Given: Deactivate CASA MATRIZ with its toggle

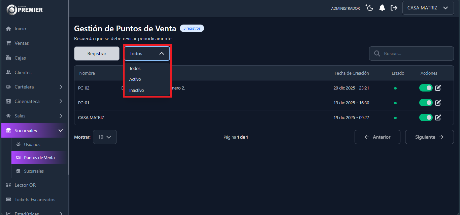Looking at the screenshot, I should pos(426,117).
